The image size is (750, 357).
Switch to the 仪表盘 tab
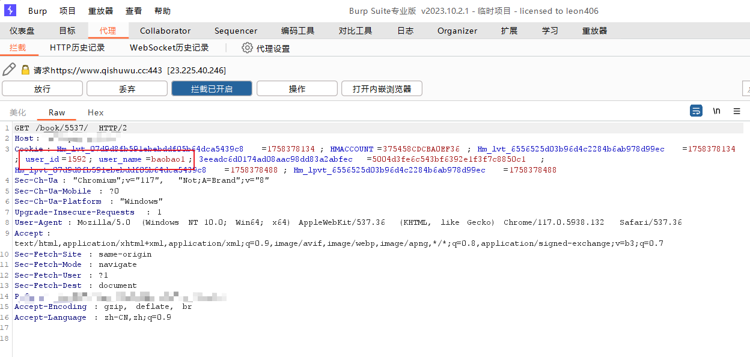tap(22, 31)
